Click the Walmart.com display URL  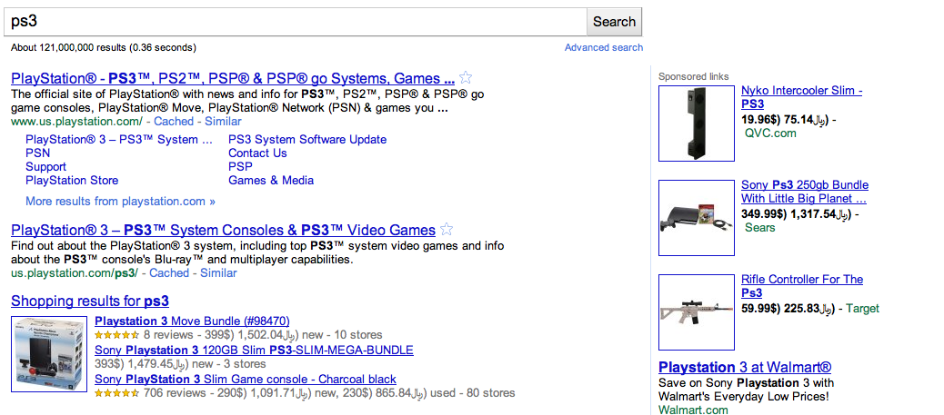pos(693,410)
